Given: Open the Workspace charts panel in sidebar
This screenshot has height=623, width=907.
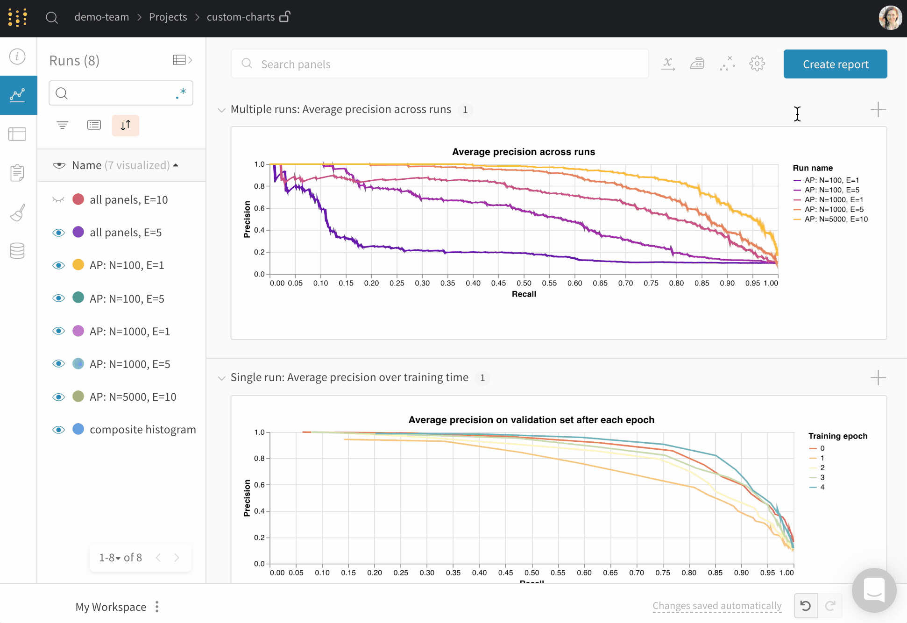Looking at the screenshot, I should [17, 95].
